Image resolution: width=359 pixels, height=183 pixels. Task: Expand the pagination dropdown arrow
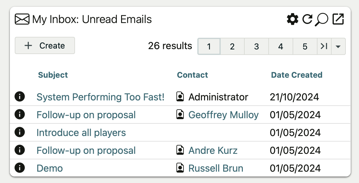coord(338,46)
